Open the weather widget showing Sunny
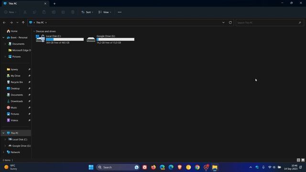This screenshot has height=172, width=306. pyautogui.click(x=11, y=167)
